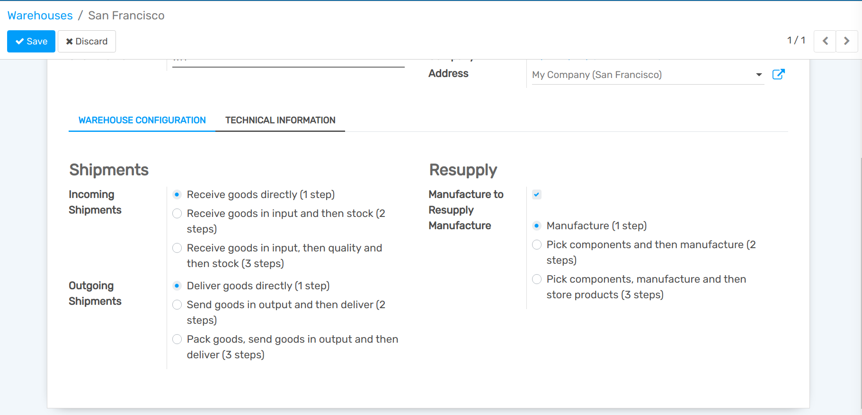Select Deliver goods directly (1 step)
This screenshot has height=415, width=862.
coord(177,286)
